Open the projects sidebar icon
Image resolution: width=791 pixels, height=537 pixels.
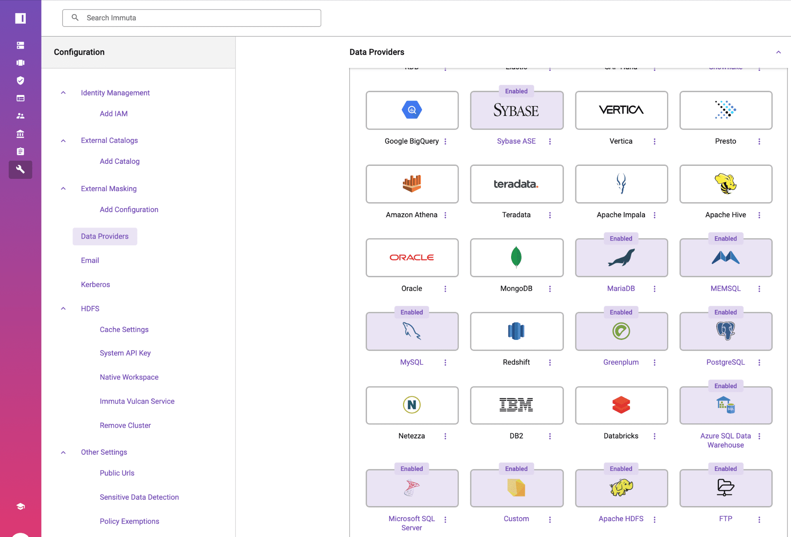click(x=21, y=63)
